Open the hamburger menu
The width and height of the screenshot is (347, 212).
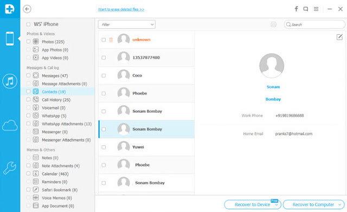click(x=316, y=9)
